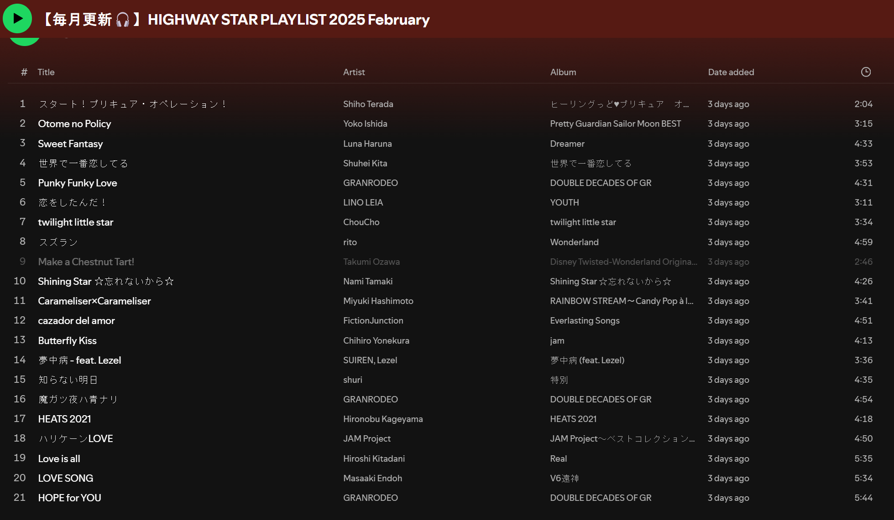Image resolution: width=894 pixels, height=520 pixels.
Task: Open album Pretty Guardian Sailor Moon BEST
Action: tap(615, 124)
